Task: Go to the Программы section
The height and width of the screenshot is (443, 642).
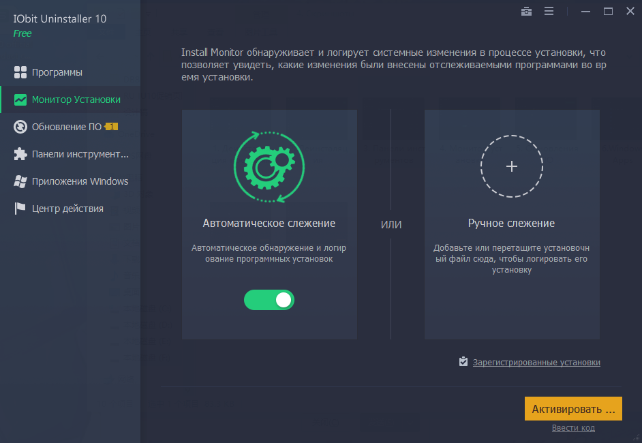Action: pyautogui.click(x=70, y=72)
